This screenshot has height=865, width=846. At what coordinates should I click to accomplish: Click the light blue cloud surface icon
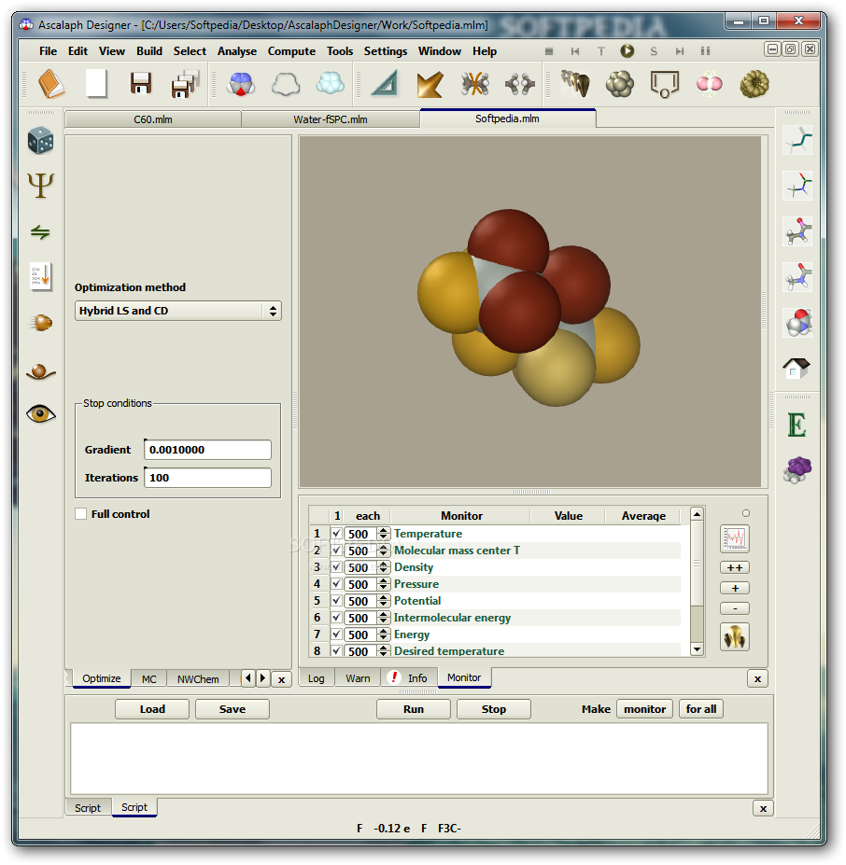click(x=331, y=84)
